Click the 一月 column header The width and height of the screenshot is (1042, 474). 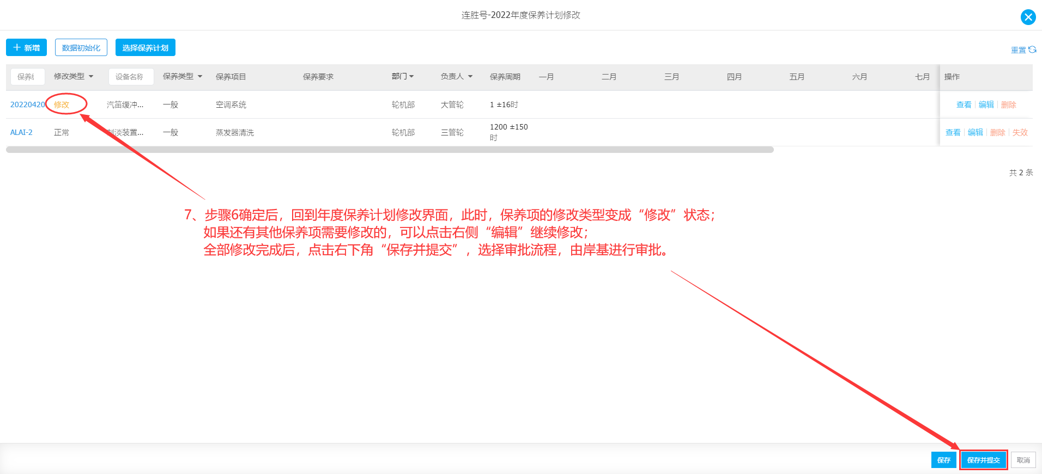[x=547, y=77]
